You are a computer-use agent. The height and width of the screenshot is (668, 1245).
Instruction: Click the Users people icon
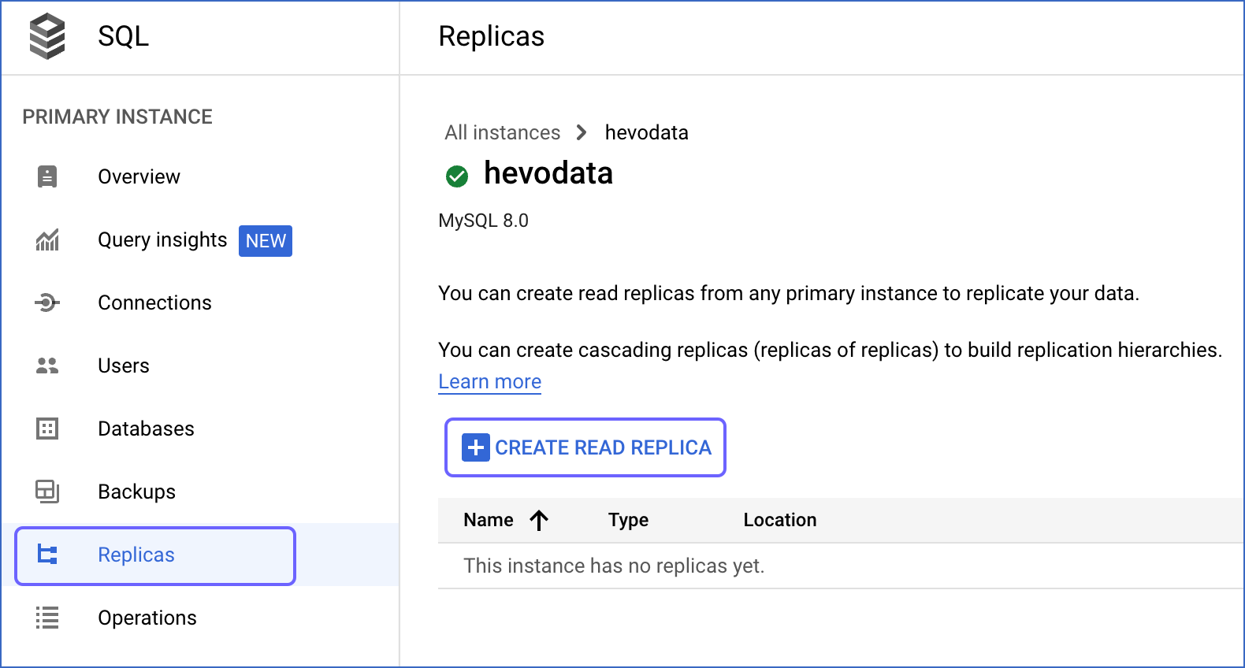pos(47,366)
